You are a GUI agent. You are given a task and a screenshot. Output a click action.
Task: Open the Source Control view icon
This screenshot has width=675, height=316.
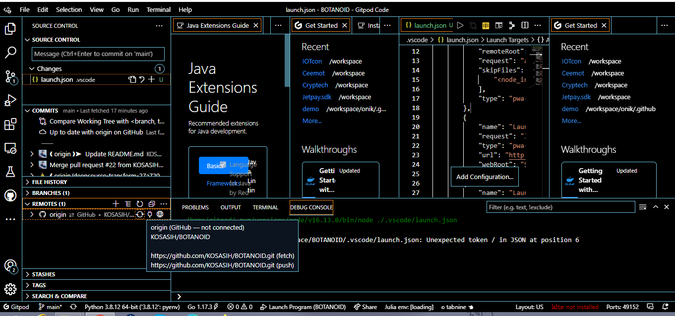coord(10,76)
